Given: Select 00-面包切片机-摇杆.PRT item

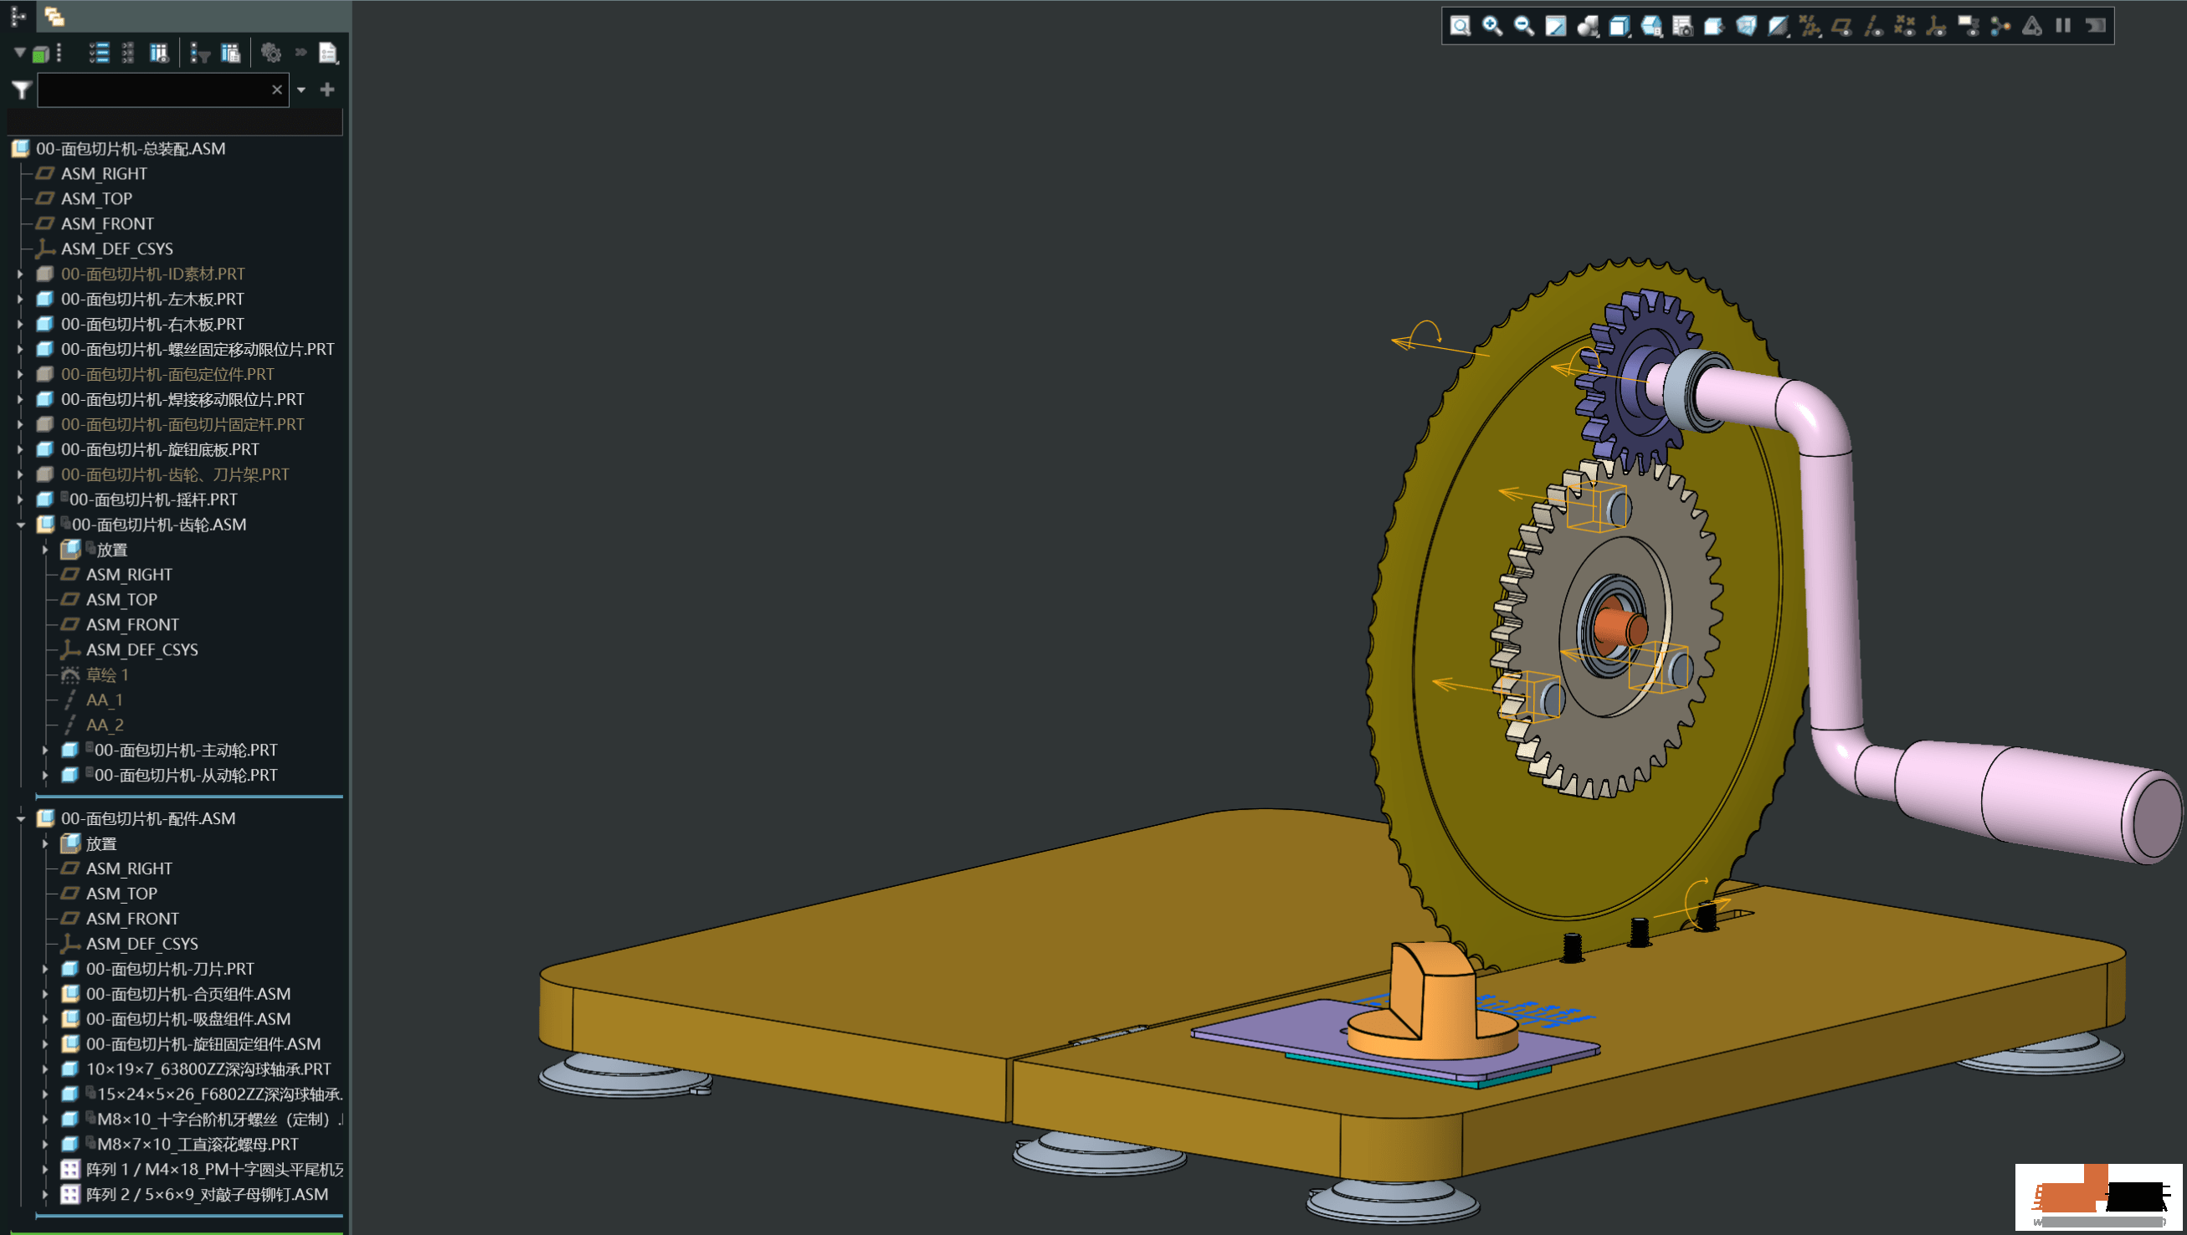Looking at the screenshot, I should [x=153, y=500].
